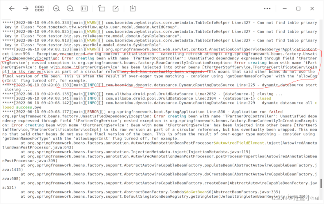Maximize the image viewer window

click(298, 8)
